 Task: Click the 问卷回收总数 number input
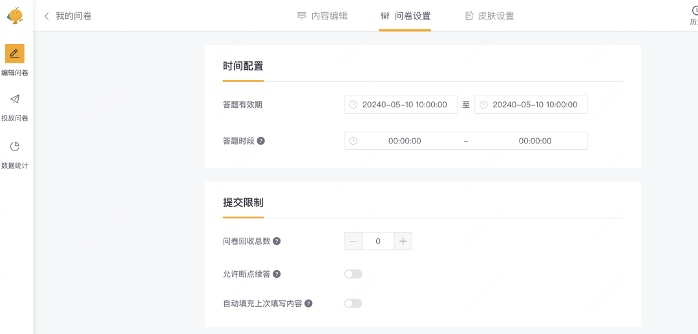[x=378, y=241]
